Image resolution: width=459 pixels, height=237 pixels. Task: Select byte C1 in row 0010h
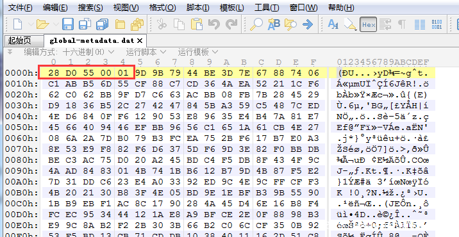pyautogui.click(x=54, y=84)
